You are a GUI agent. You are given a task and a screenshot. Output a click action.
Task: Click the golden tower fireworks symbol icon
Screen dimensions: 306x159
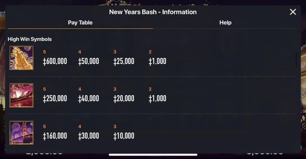[x=21, y=58]
